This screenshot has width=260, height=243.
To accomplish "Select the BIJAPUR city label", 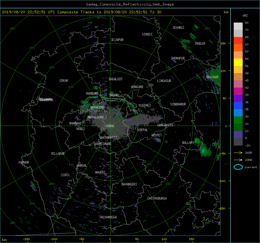I will tap(117, 40).
